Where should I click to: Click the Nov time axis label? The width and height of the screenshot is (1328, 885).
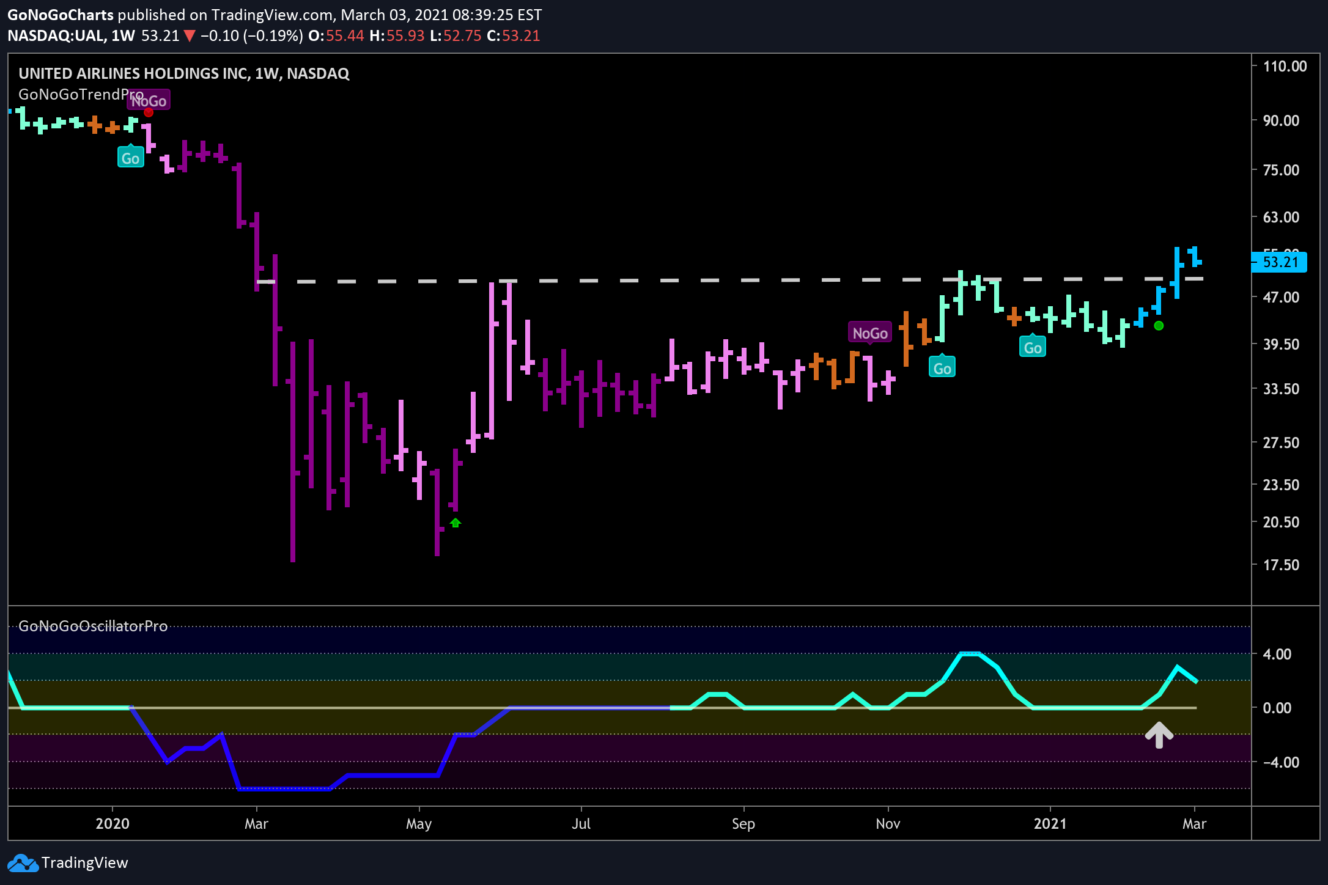point(888,824)
